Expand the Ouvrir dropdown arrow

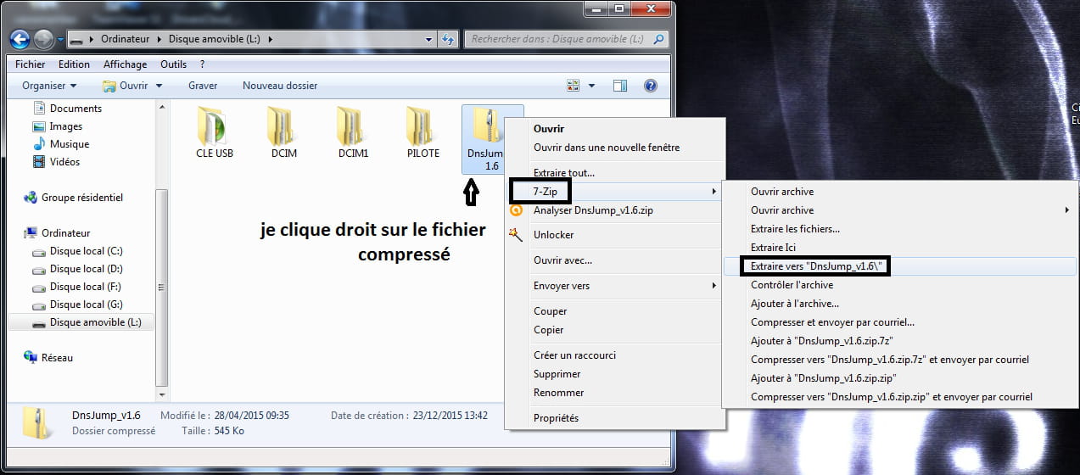coord(159,86)
